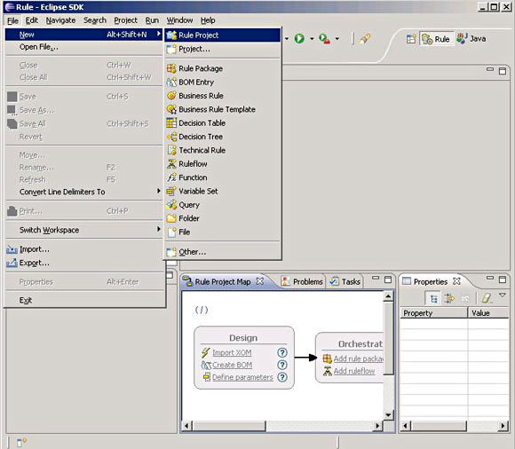Click Export... in File menu

pos(83,263)
